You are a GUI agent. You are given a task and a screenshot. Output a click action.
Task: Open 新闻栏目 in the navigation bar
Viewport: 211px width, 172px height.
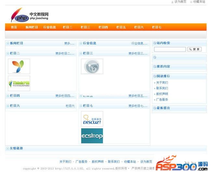(32, 27)
